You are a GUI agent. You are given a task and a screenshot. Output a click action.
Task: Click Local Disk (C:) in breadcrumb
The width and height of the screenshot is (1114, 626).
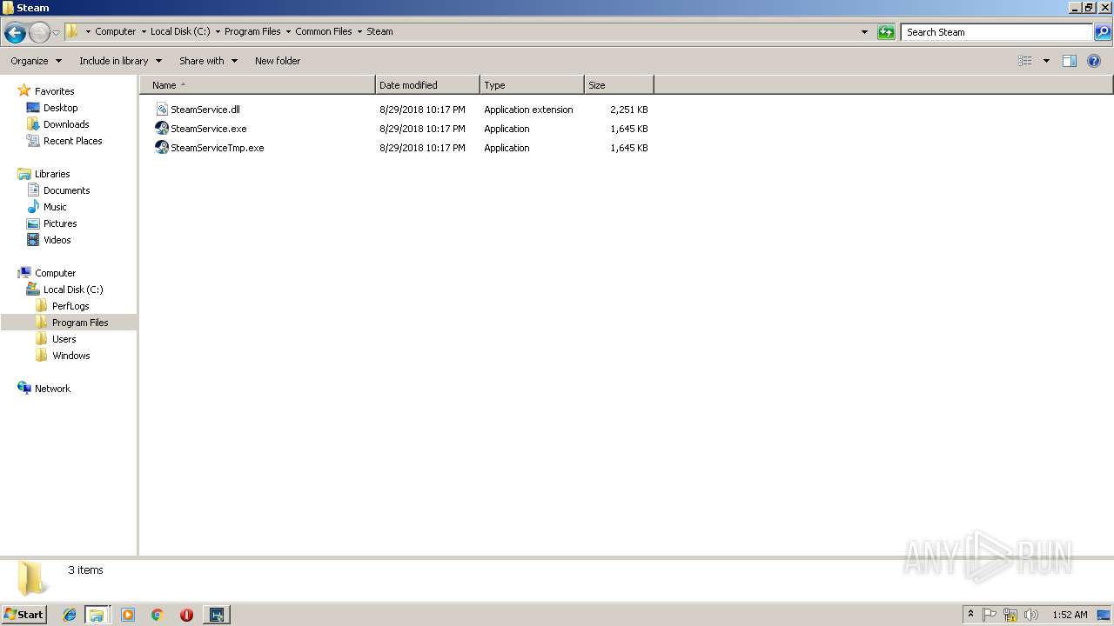[180, 31]
